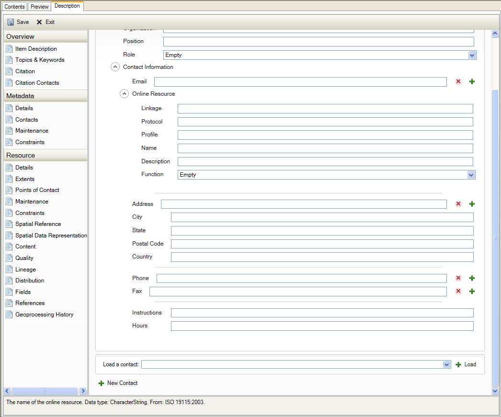Switch to the Contents tab

pos(14,7)
